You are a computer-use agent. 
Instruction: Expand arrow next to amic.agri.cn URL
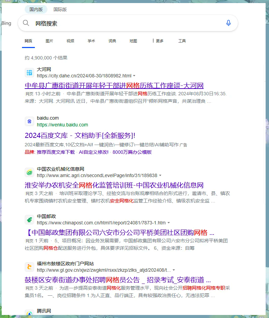pos(160,175)
